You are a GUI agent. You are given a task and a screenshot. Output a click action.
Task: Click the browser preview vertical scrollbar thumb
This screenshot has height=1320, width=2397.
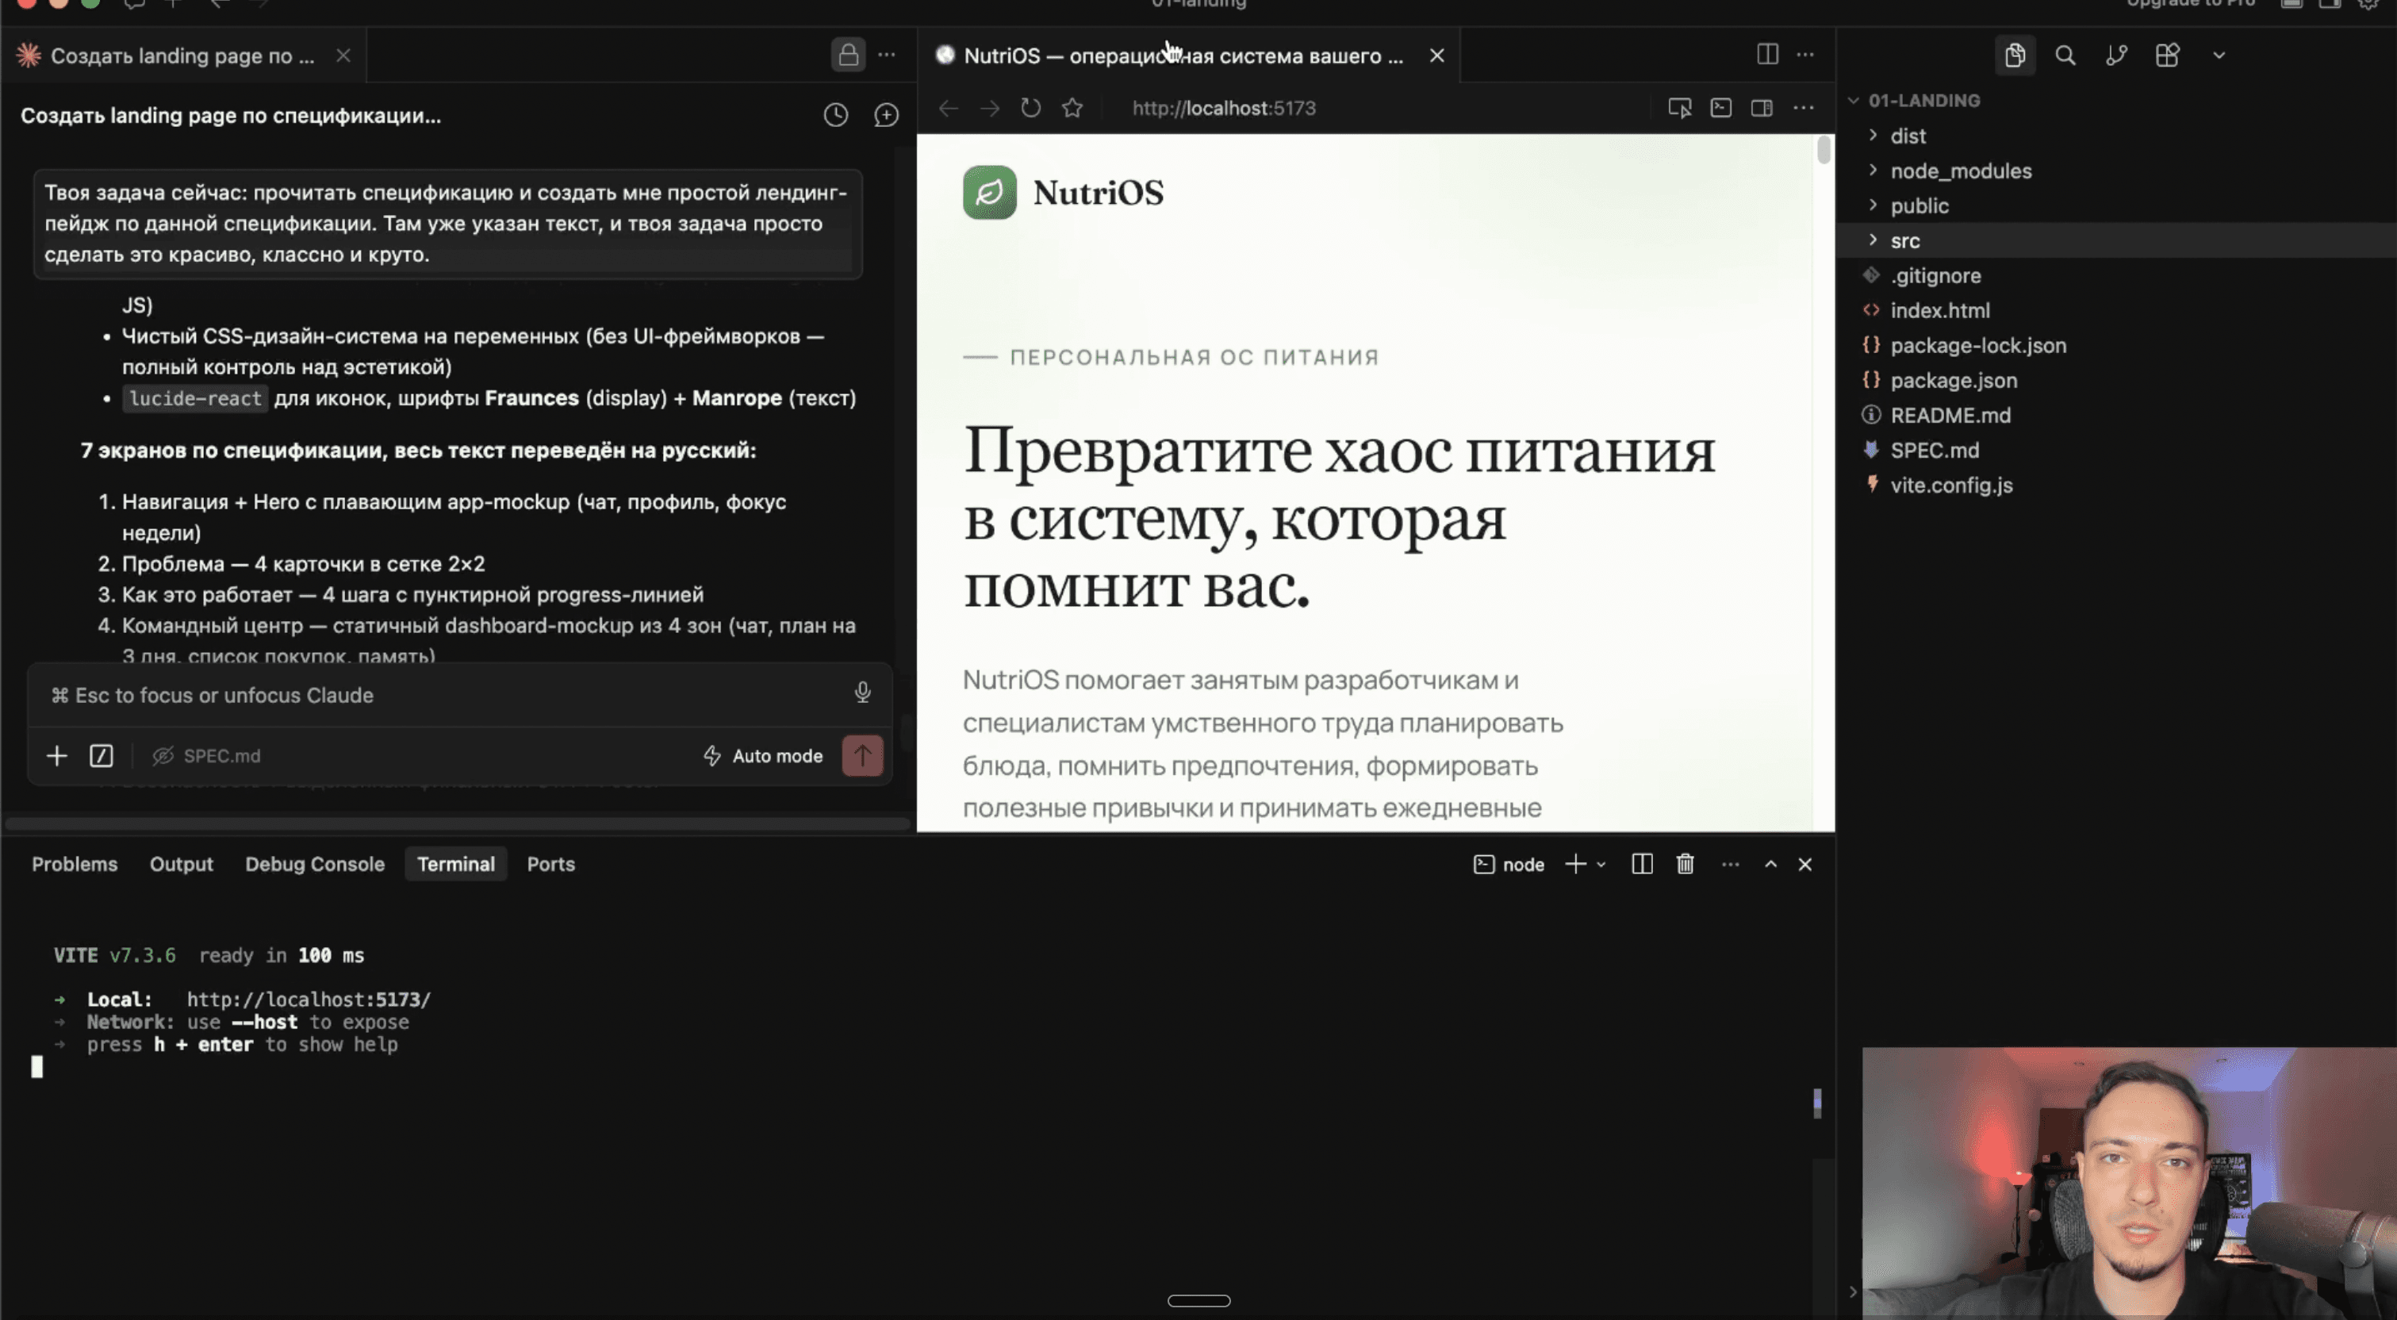pyautogui.click(x=1824, y=150)
